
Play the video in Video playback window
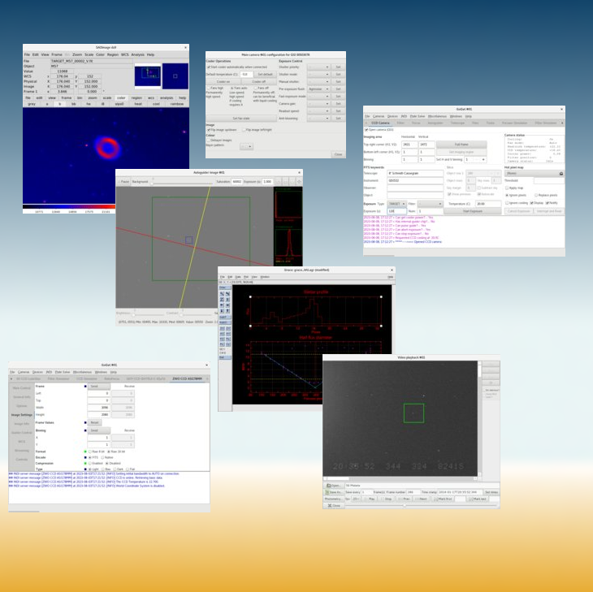[x=369, y=499]
